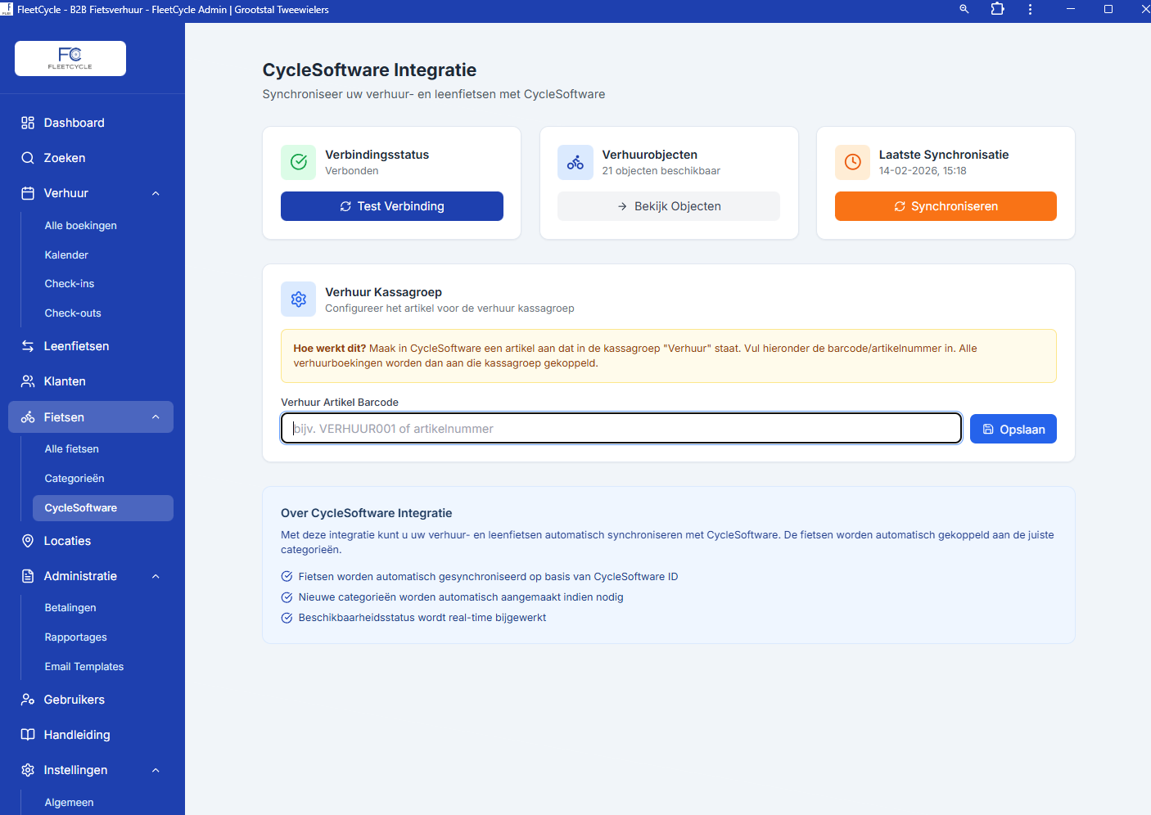Open the CycleSoftware page in sidebar
Screen dimensions: 1151x815
[82, 507]
